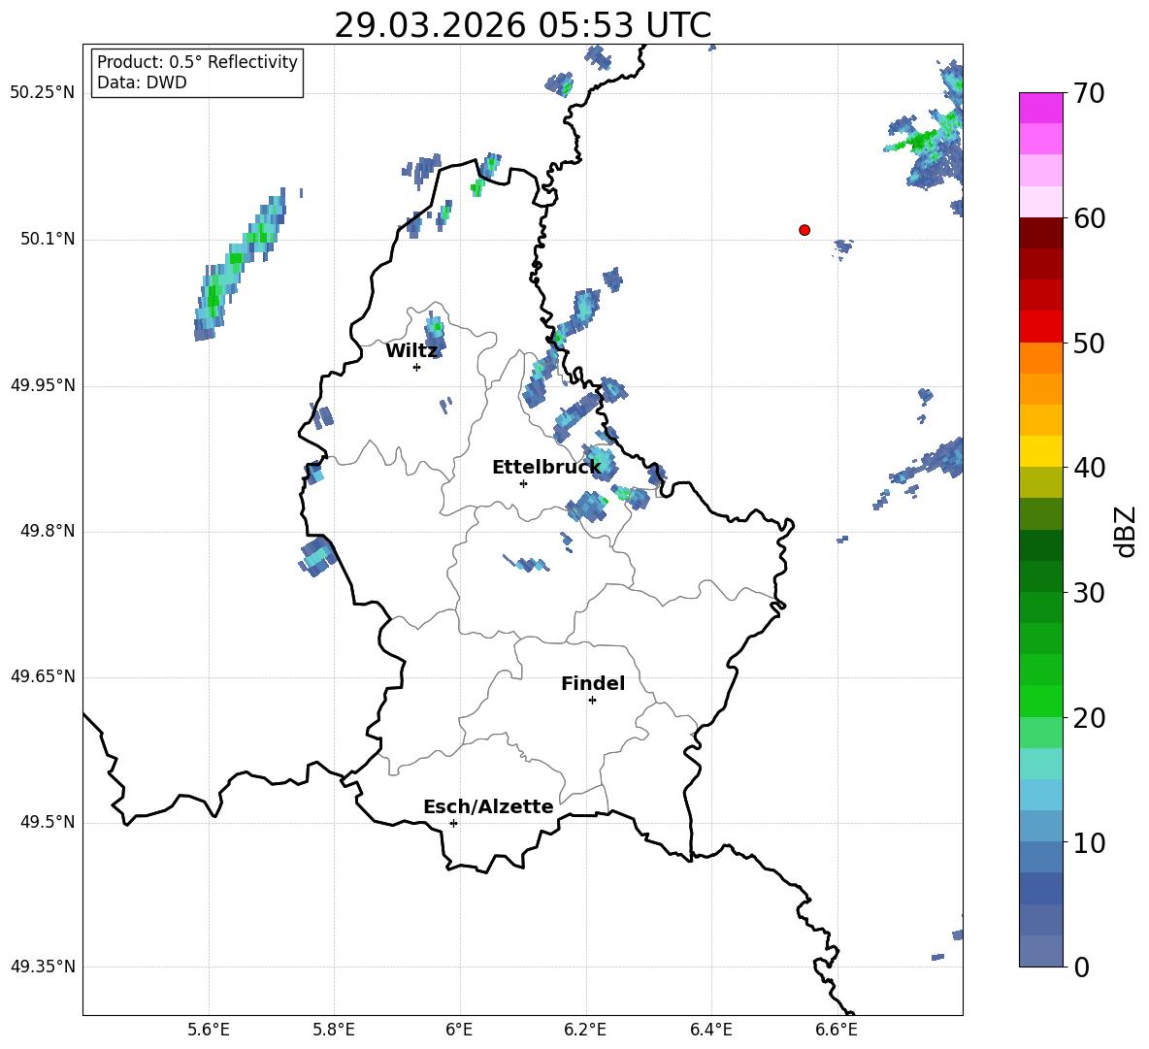Click the 20 colorbar tick label
This screenshot has height=1049, width=1149.
point(1089,718)
